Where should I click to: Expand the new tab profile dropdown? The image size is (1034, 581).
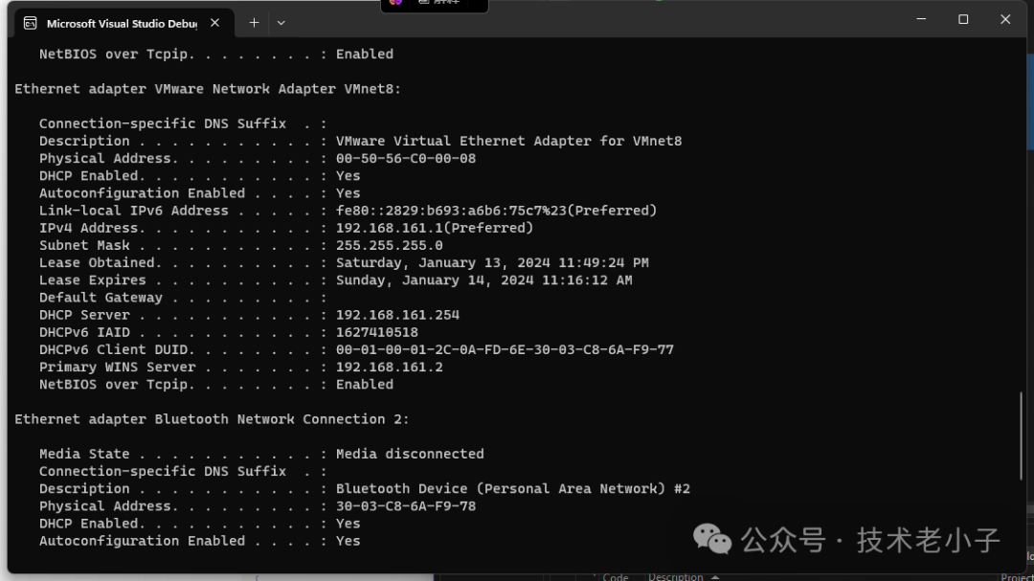281,22
